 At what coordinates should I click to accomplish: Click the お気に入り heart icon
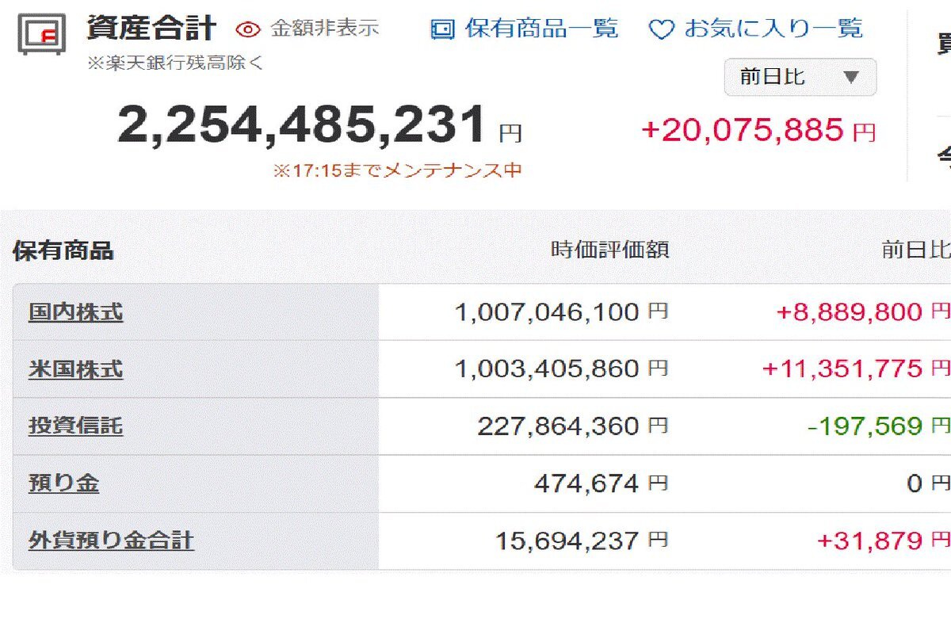(661, 30)
